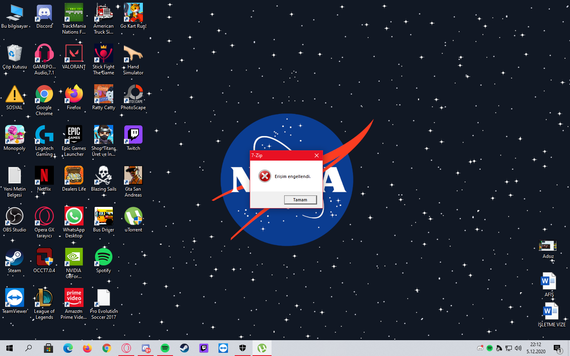Open Firefox from the taskbar
Viewport: 570px width, 356px height.
pos(87,348)
